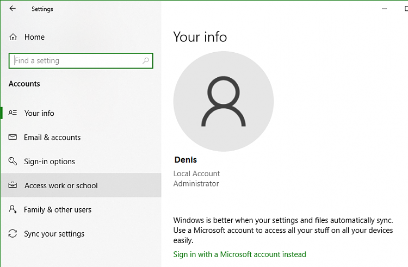The width and height of the screenshot is (408, 267).
Task: Navigate to Sync your settings
Action: pyautogui.click(x=54, y=234)
